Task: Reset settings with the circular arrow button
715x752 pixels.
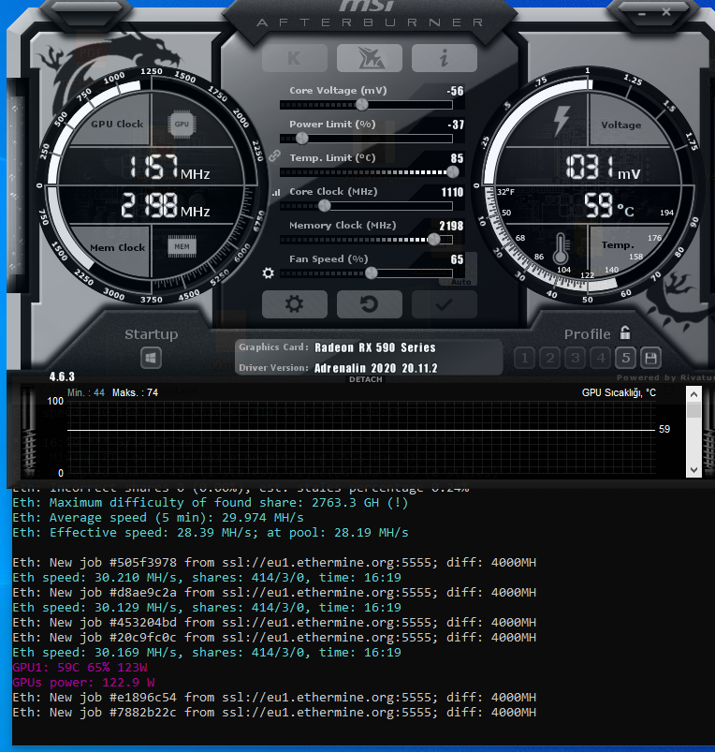Action: [370, 304]
